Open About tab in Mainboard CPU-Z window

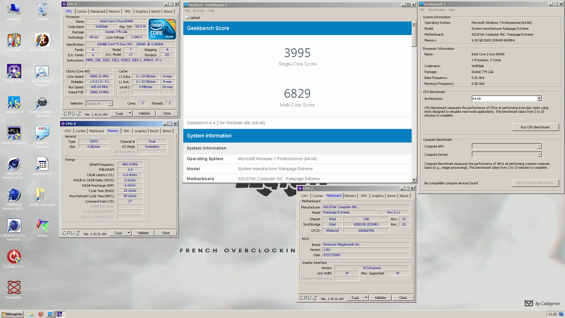pos(404,196)
